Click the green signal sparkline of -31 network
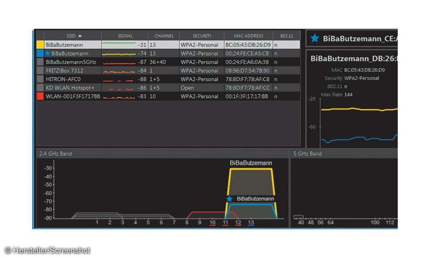 click(x=119, y=43)
